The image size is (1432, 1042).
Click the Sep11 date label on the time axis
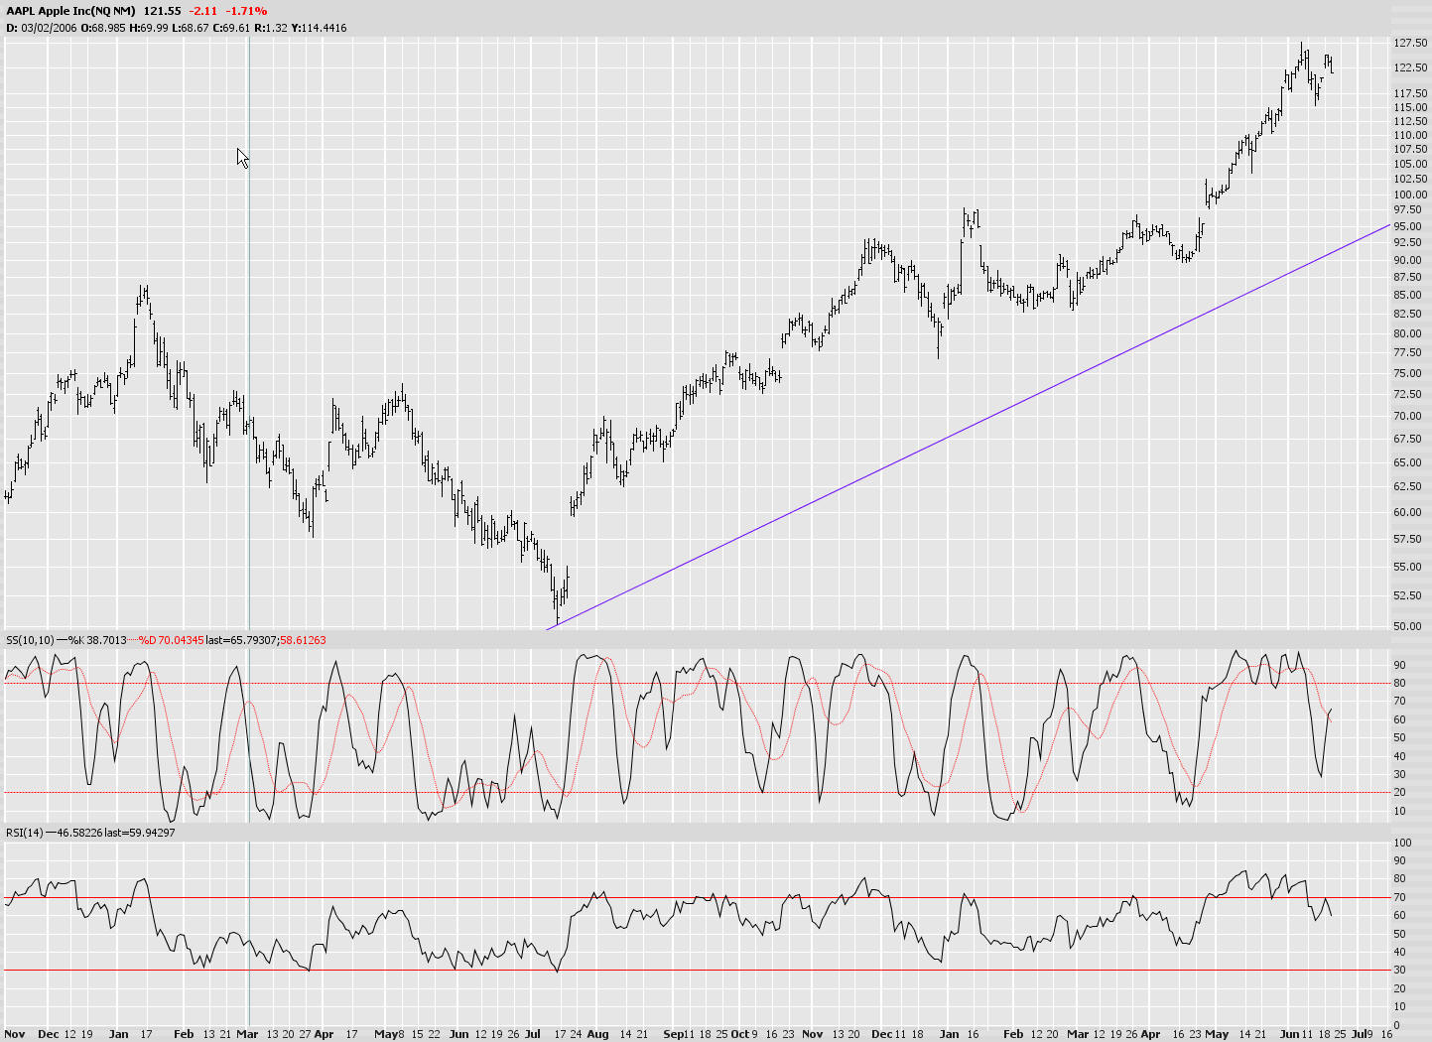coord(679,1033)
